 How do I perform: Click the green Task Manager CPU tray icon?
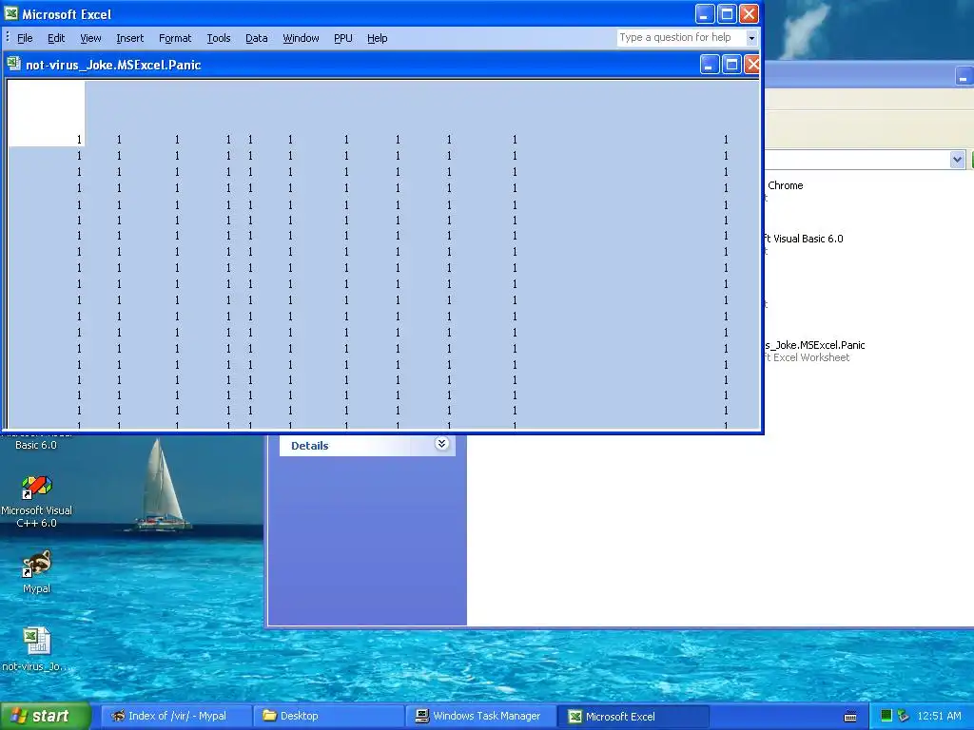pos(886,716)
